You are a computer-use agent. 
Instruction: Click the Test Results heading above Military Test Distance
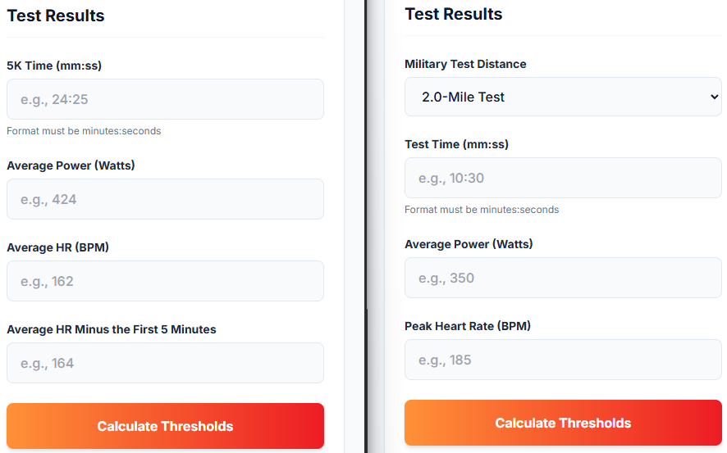[x=454, y=14]
